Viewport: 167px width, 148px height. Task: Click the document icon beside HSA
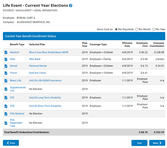(6, 59)
